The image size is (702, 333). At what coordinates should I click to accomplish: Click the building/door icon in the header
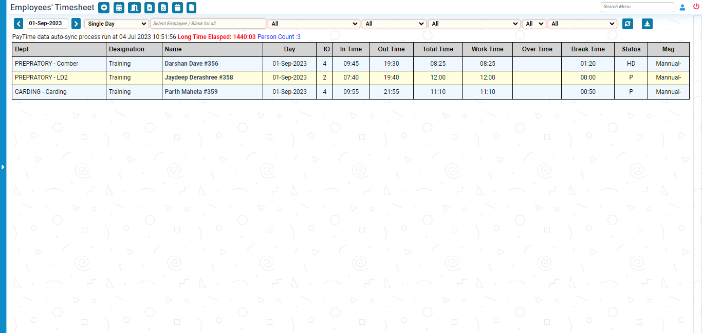[134, 8]
